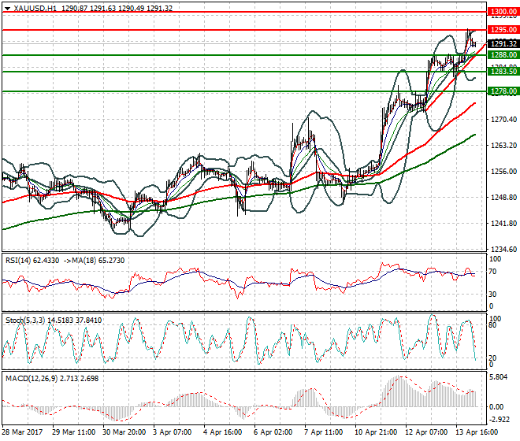Image resolution: width=520 pixels, height=441 pixels.
Task: Click the 7 Apr 11:00 time label
Action: click(x=323, y=432)
